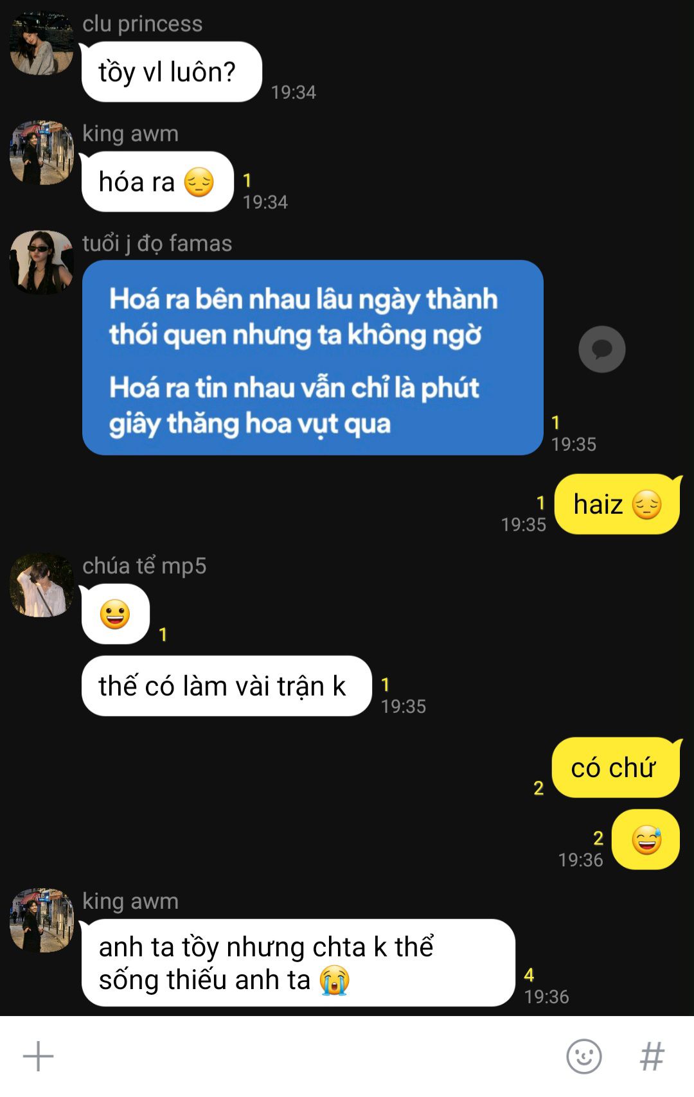
Task: Tap the gray reply bubble icon
Action: click(601, 349)
